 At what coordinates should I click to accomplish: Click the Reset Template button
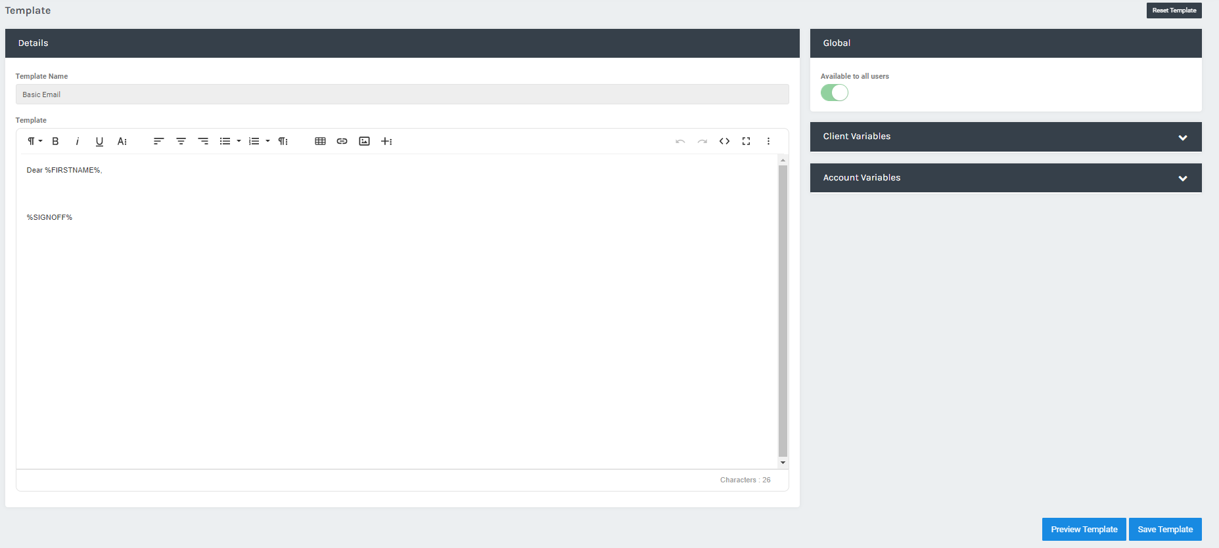1174,11
